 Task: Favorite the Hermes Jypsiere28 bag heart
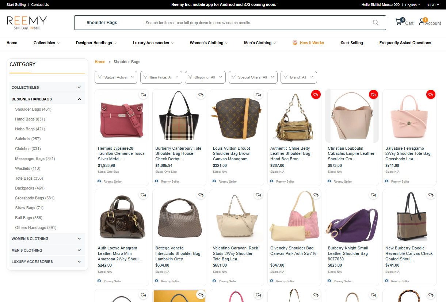[x=143, y=95]
